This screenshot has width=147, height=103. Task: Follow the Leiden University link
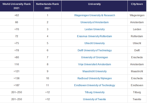coord(94,29)
